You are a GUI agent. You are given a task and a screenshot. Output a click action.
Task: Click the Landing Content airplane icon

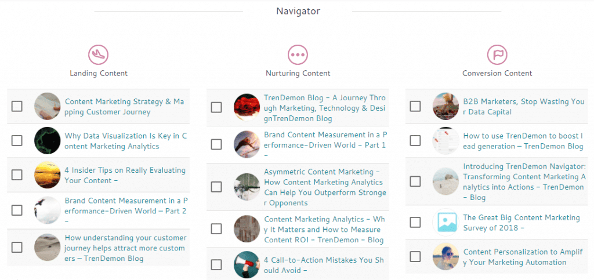tap(99, 55)
